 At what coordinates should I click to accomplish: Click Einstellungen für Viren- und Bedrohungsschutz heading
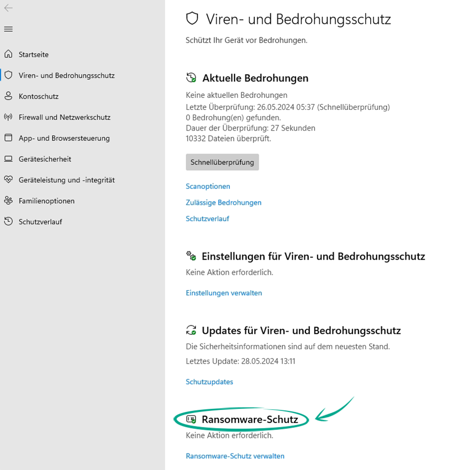tap(313, 257)
